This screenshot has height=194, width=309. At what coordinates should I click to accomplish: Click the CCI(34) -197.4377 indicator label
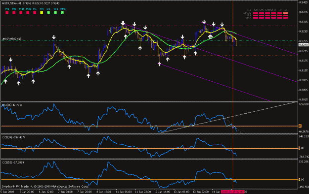tap(14, 137)
